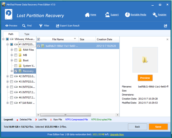
Task: Click the Home house icon
Action: [87, 15]
